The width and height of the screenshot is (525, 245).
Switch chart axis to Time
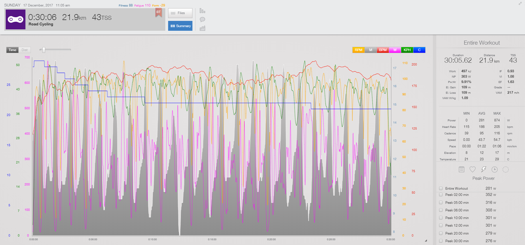coord(12,50)
